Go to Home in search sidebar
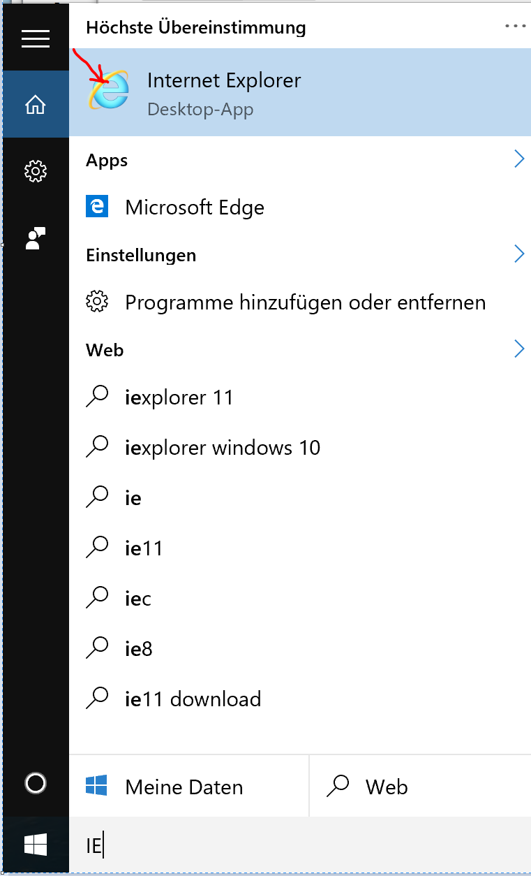The image size is (531, 876). tap(36, 105)
